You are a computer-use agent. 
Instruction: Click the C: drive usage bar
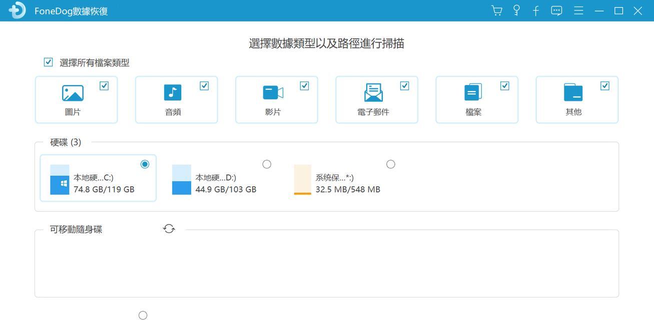(60, 179)
